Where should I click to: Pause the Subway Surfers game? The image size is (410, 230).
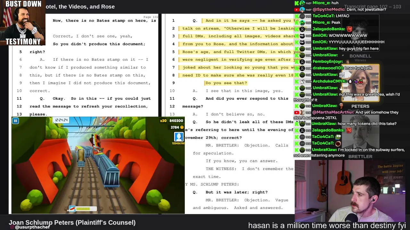pos(15,121)
